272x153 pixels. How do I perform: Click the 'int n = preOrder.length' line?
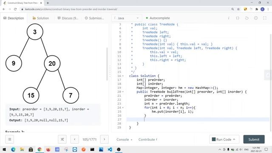click(167, 104)
